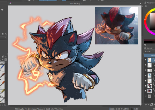
Task: Click the canvas rotation icon in the status bar
Action: (132, 109)
